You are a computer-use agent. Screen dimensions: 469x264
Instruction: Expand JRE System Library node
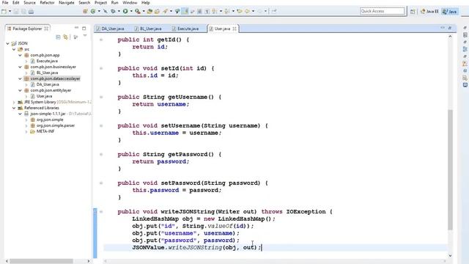(14, 102)
